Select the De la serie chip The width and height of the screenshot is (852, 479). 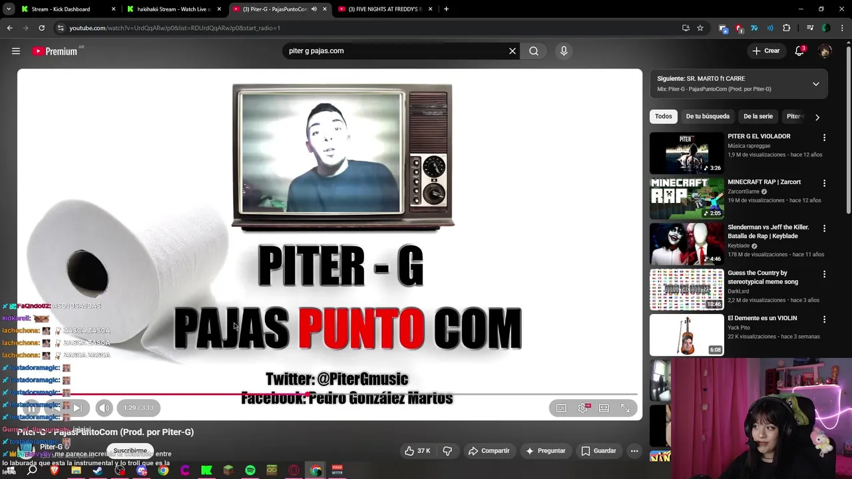[758, 116]
